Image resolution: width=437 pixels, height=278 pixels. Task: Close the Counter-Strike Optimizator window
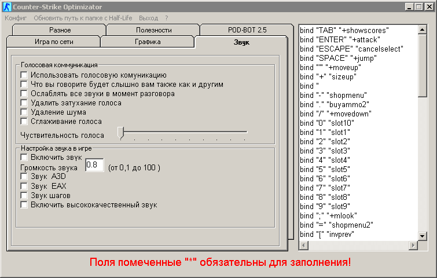(429, 7)
